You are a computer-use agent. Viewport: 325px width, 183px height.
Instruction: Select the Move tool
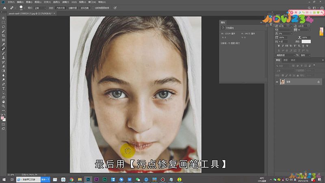tap(3, 18)
